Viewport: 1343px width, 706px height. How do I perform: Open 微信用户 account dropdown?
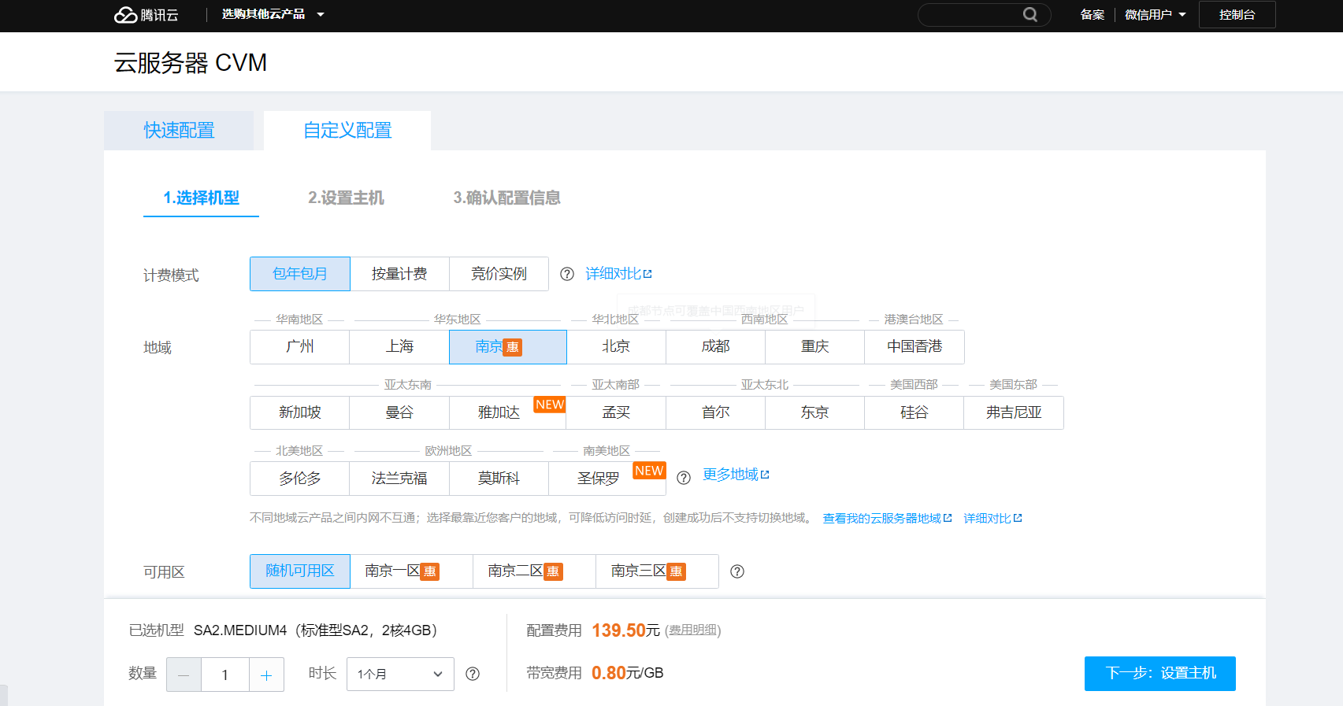(1155, 14)
